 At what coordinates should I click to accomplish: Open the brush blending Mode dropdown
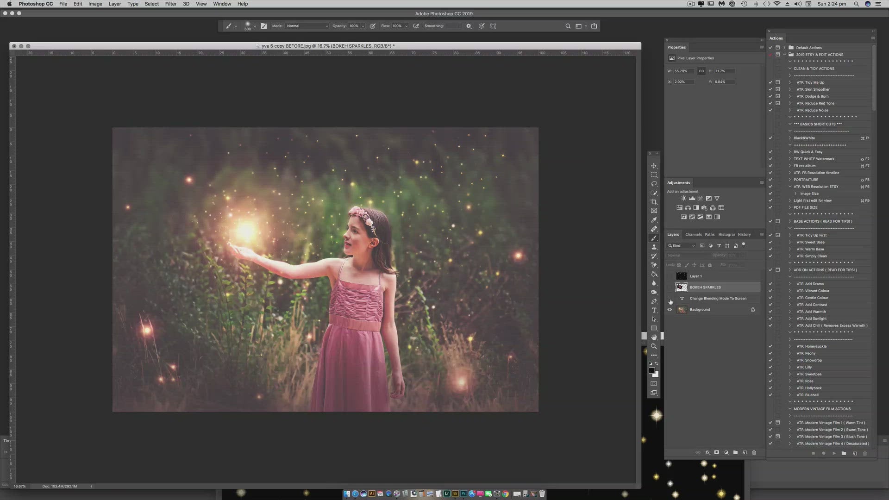click(307, 26)
